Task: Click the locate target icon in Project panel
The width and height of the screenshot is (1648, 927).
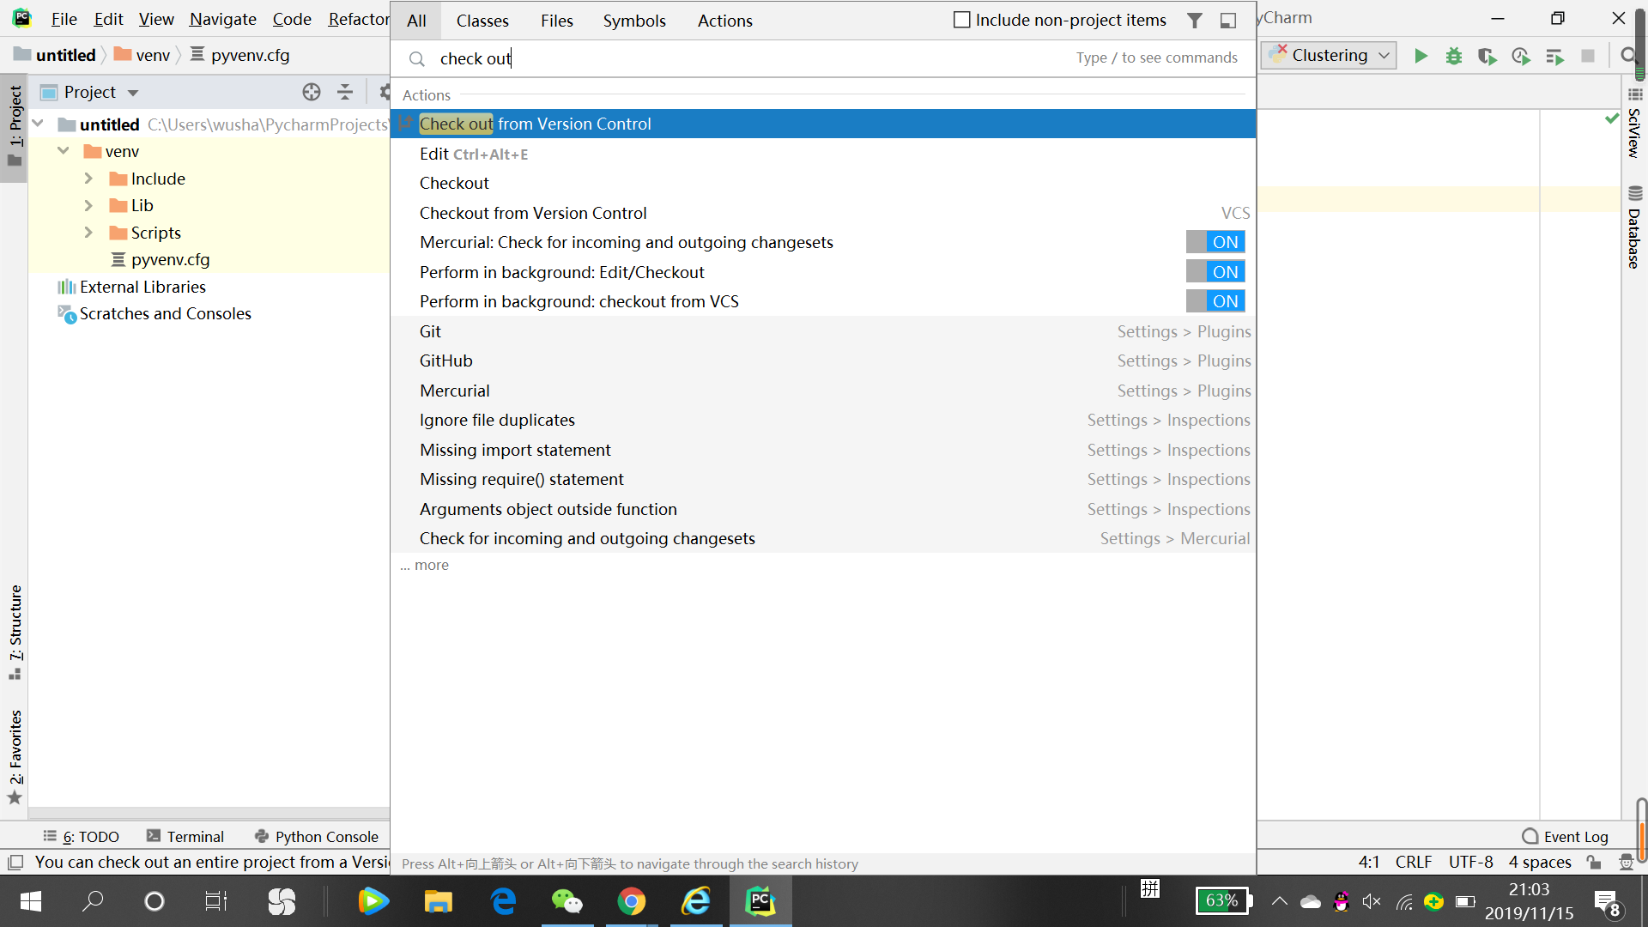Action: pyautogui.click(x=312, y=92)
